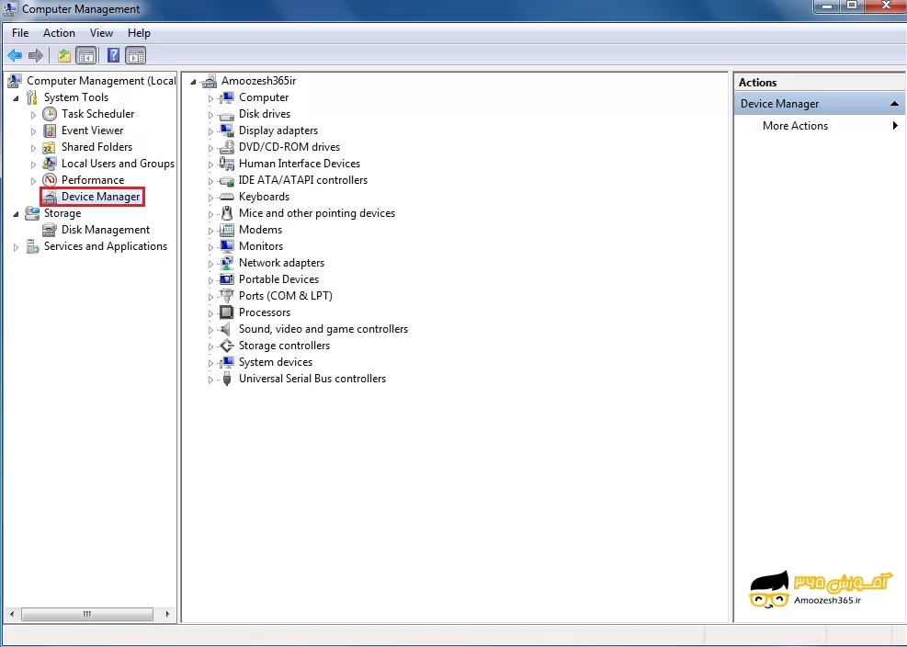The image size is (907, 647).
Task: Expand the Universal Serial Bus controllers node
Action: click(x=210, y=378)
